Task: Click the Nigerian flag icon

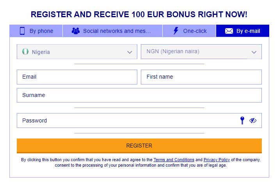Action: click(25, 52)
